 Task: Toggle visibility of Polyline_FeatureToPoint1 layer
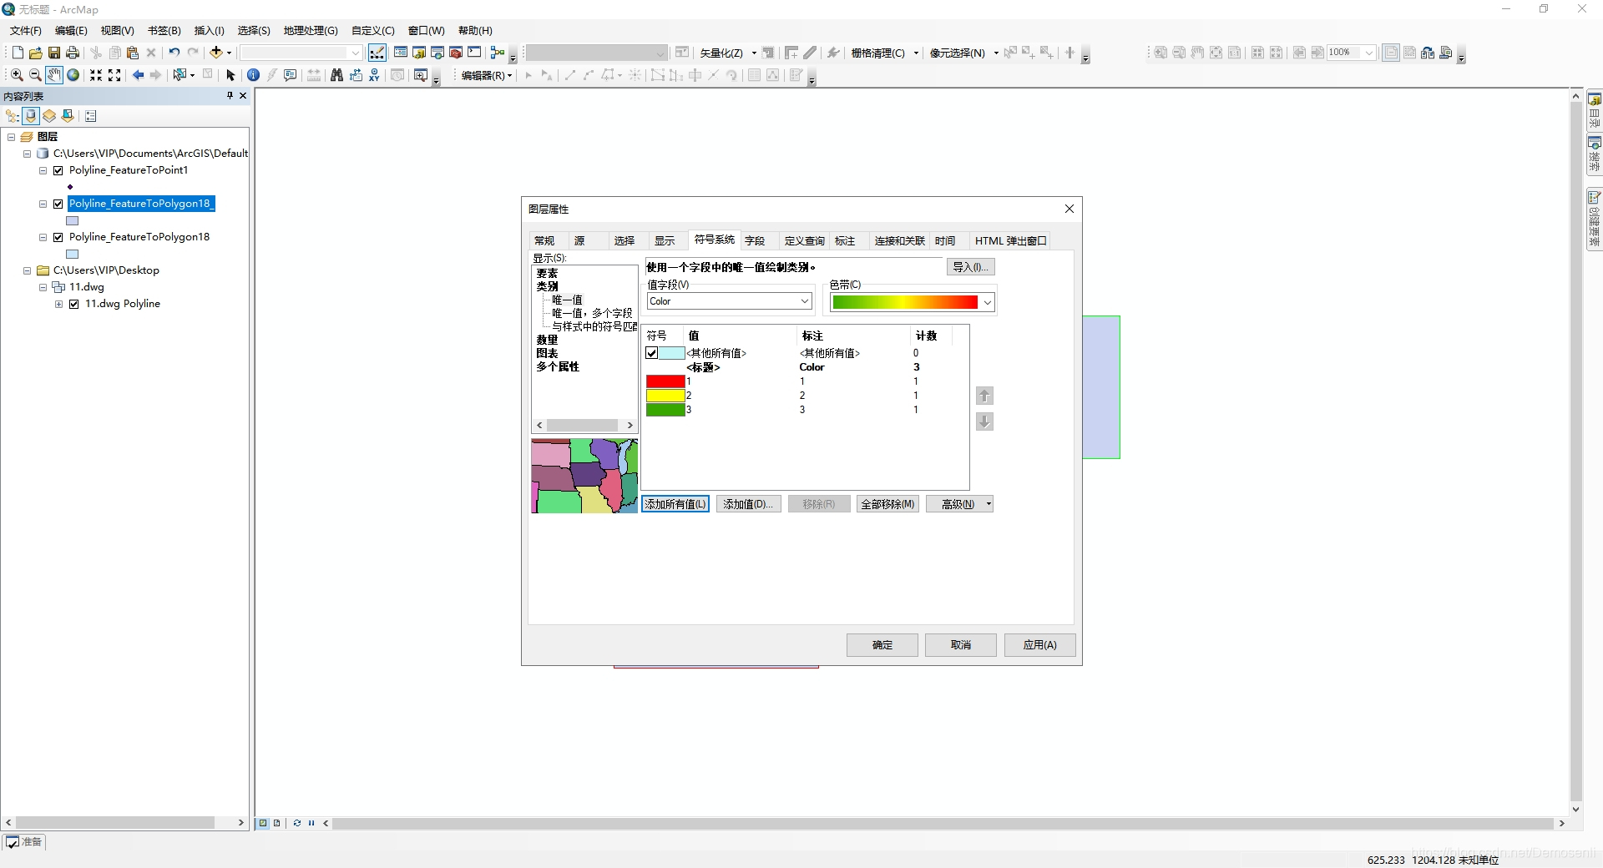click(58, 170)
